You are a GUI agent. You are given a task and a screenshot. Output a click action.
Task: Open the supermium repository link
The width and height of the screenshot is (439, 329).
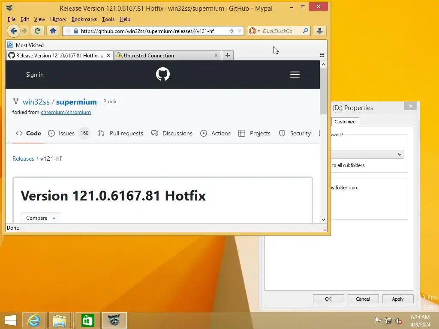[76, 102]
